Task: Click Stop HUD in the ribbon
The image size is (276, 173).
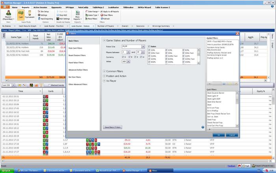Action: click(x=62, y=15)
